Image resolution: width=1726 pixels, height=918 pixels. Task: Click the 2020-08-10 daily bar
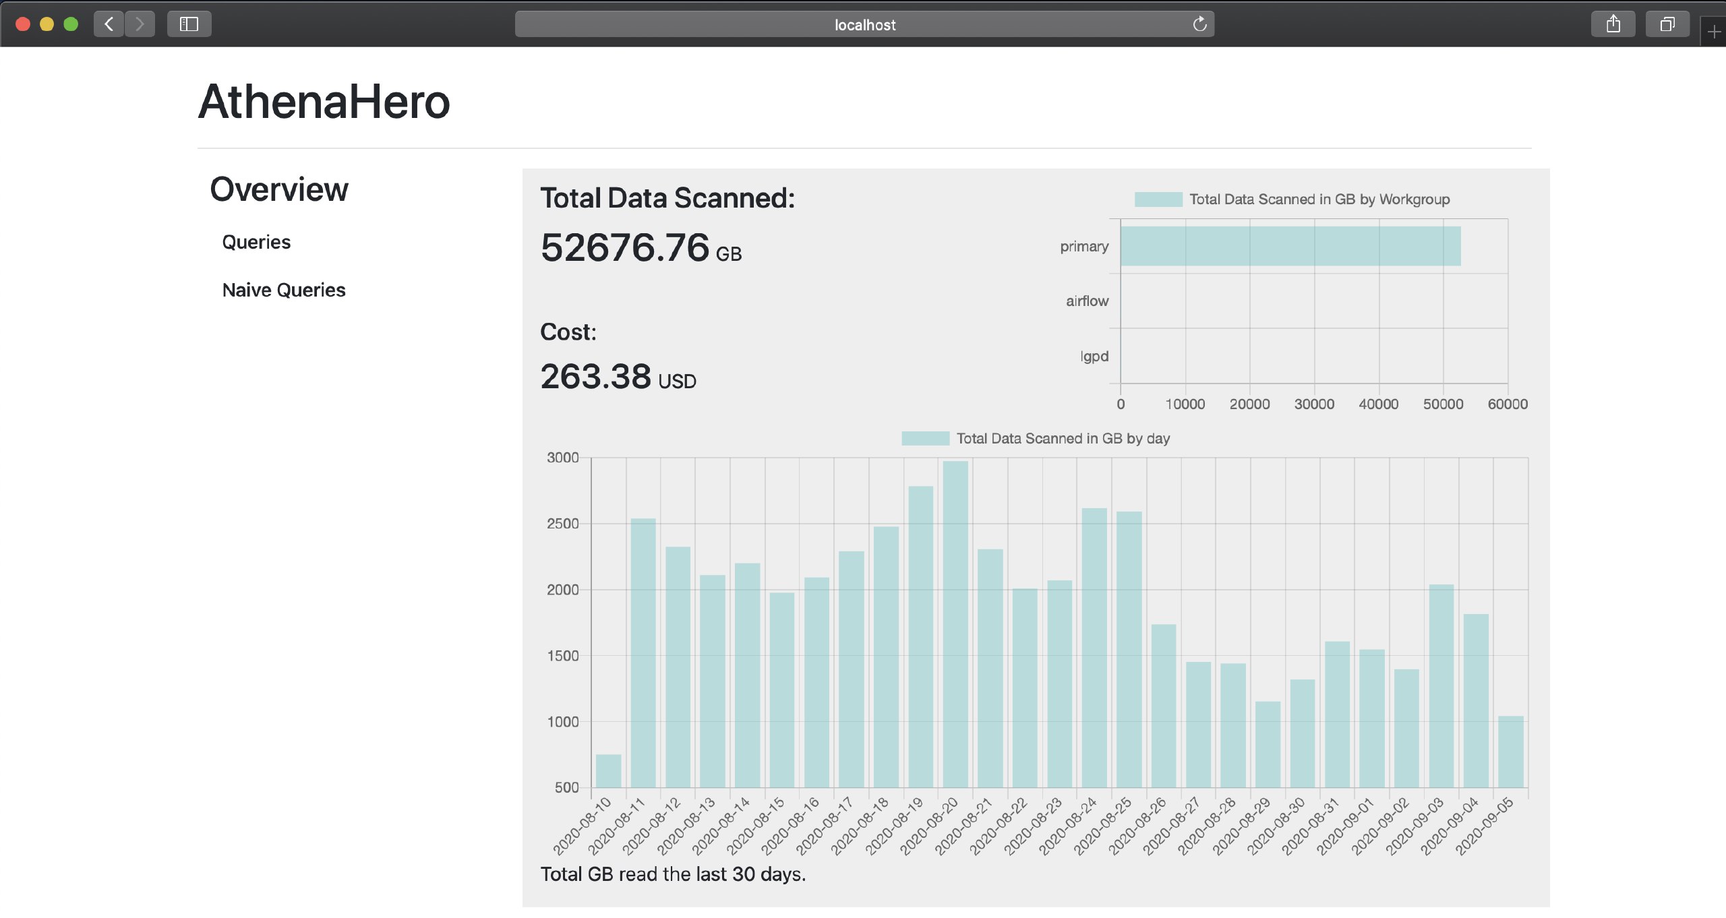tap(608, 770)
